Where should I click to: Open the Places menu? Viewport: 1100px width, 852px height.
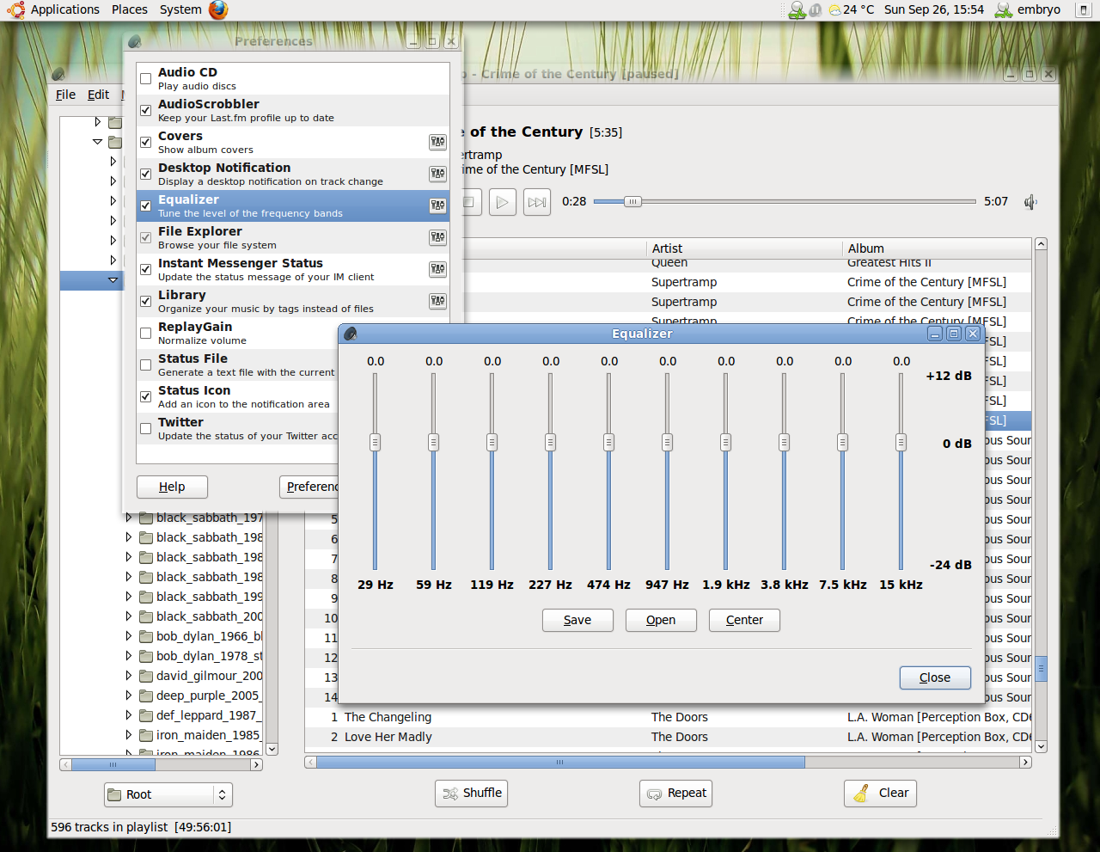pos(130,9)
